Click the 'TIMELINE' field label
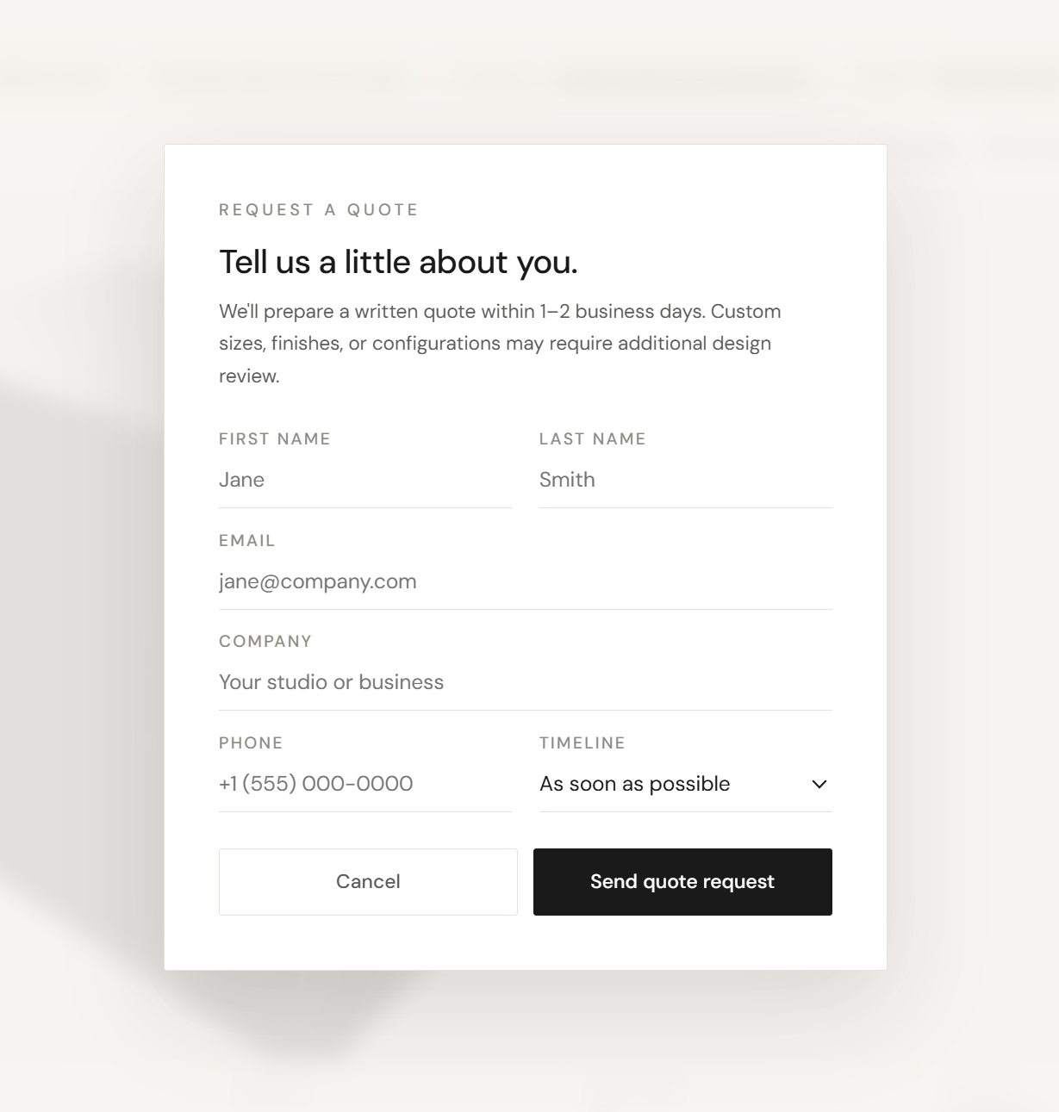Viewport: 1059px width, 1112px height. pos(582,742)
